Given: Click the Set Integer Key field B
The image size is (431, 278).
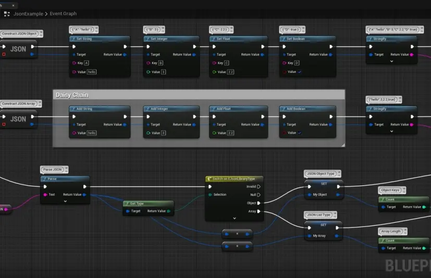Looking at the screenshot, I should [161, 63].
